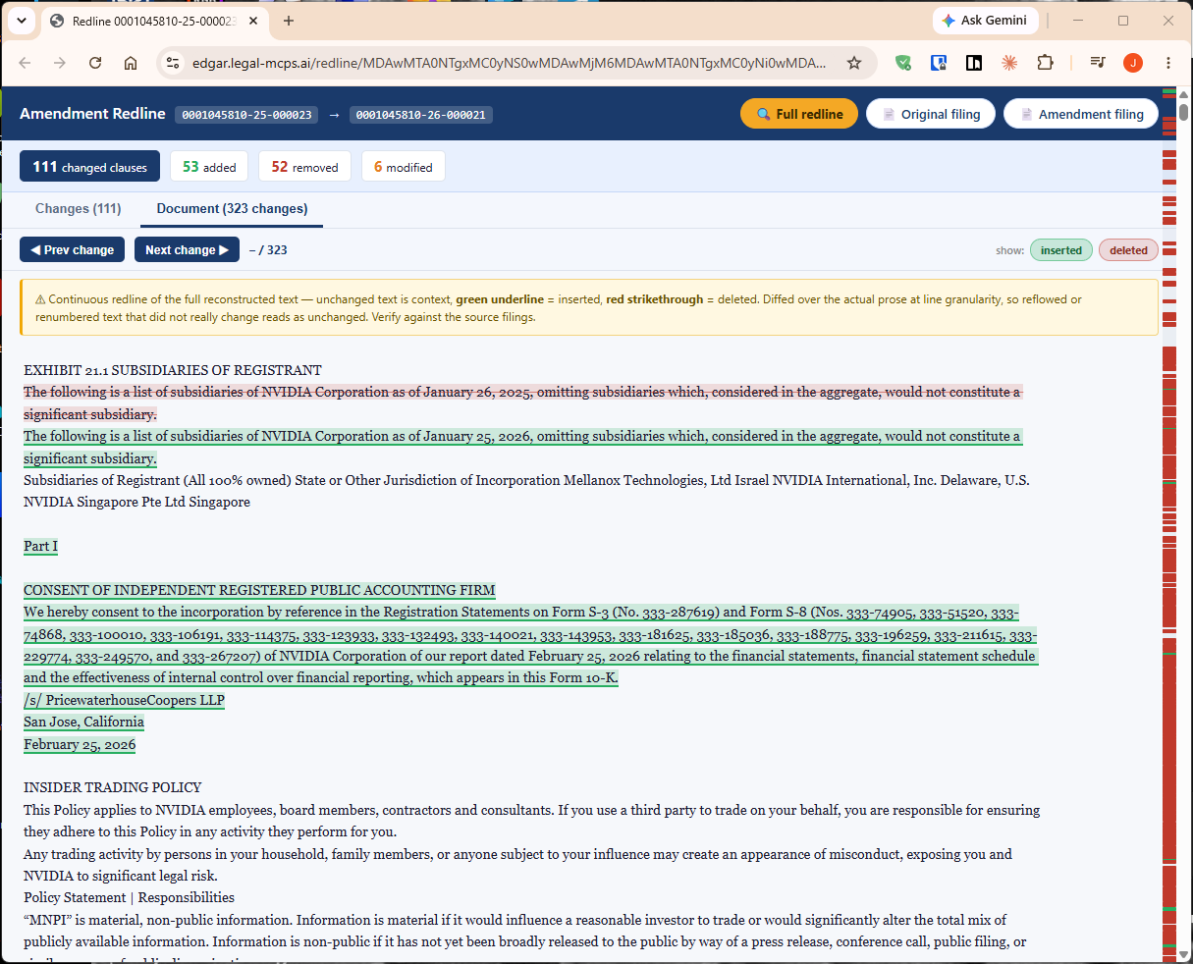Image resolution: width=1193 pixels, height=964 pixels.
Task: Bookmark this page with the star icon
Action: (854, 63)
